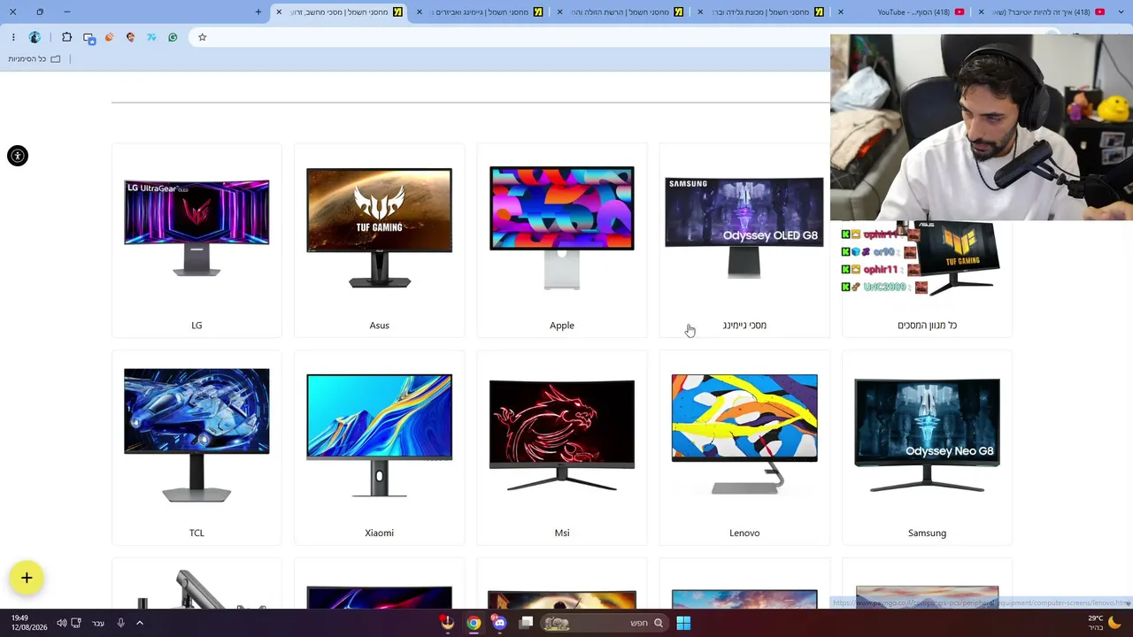Open the Extensions puzzle-piece menu
The width and height of the screenshot is (1133, 637).
(x=66, y=37)
